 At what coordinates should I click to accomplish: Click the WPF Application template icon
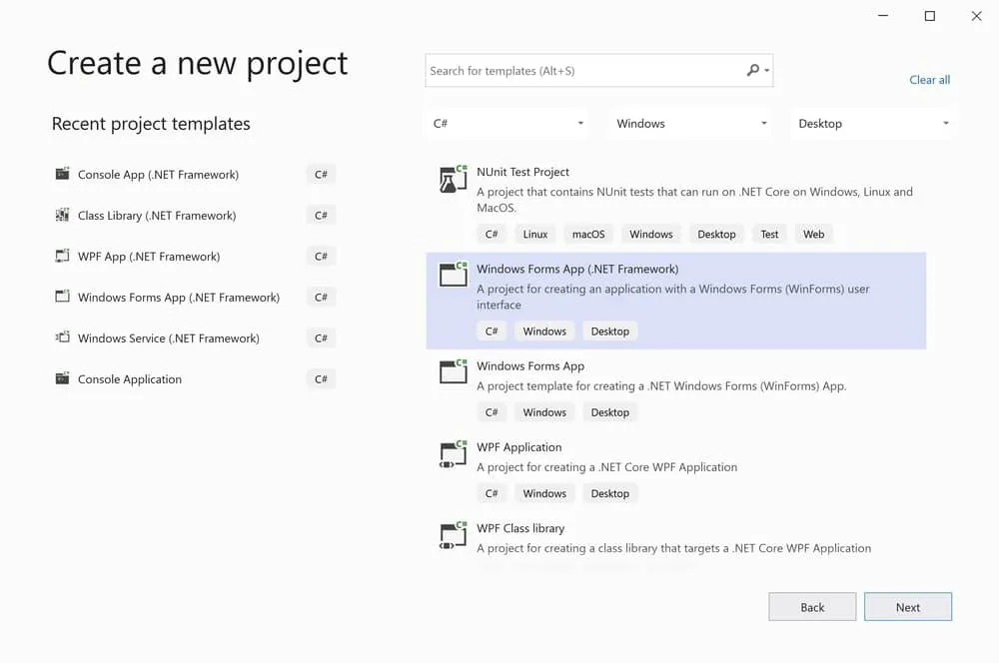tap(454, 454)
